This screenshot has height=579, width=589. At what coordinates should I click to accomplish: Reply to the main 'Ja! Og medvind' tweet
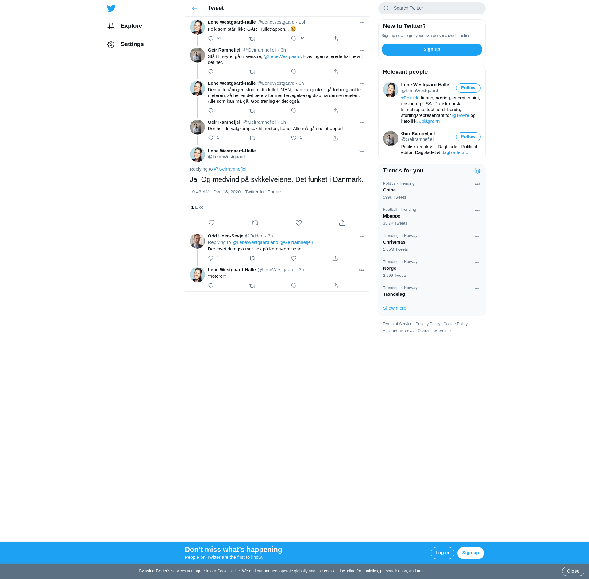tap(211, 223)
